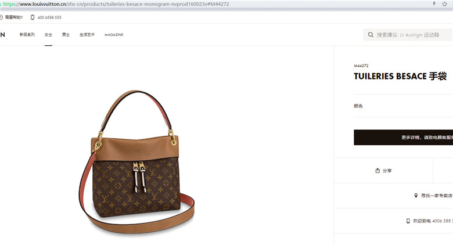The image size is (453, 245).
Task: Open the 生活艺术 menu
Action: tap(87, 35)
